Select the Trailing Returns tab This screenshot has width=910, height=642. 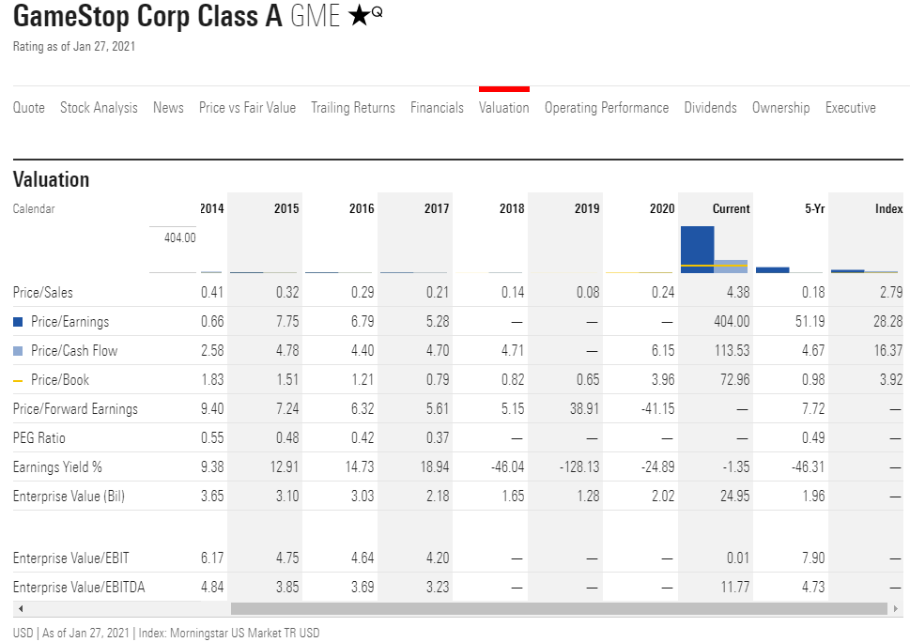pos(353,108)
